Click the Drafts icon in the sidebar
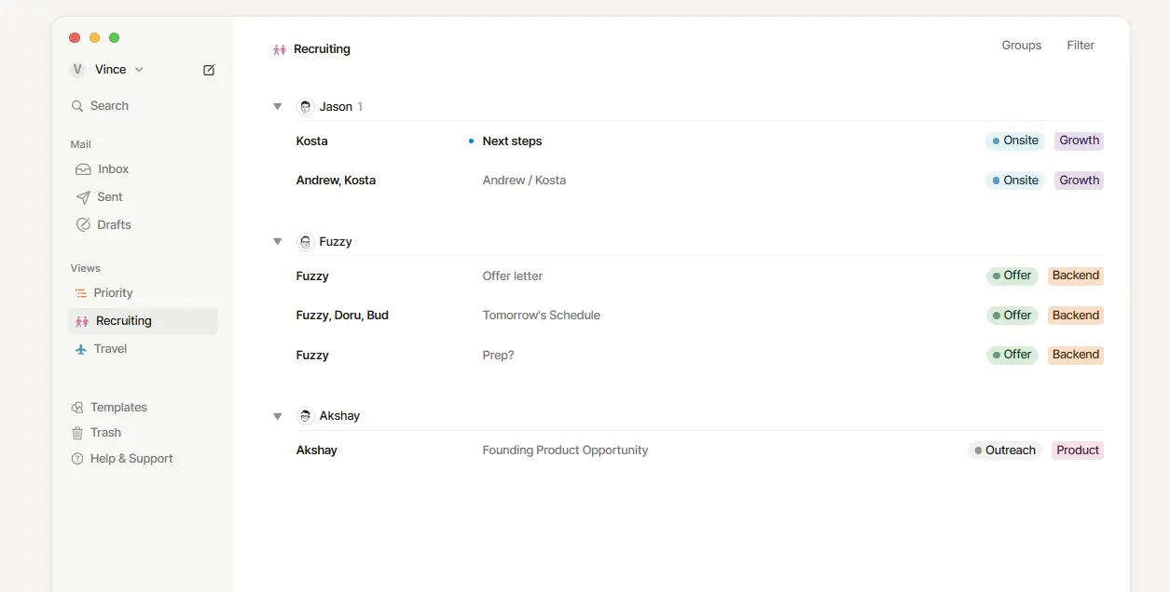 click(83, 224)
